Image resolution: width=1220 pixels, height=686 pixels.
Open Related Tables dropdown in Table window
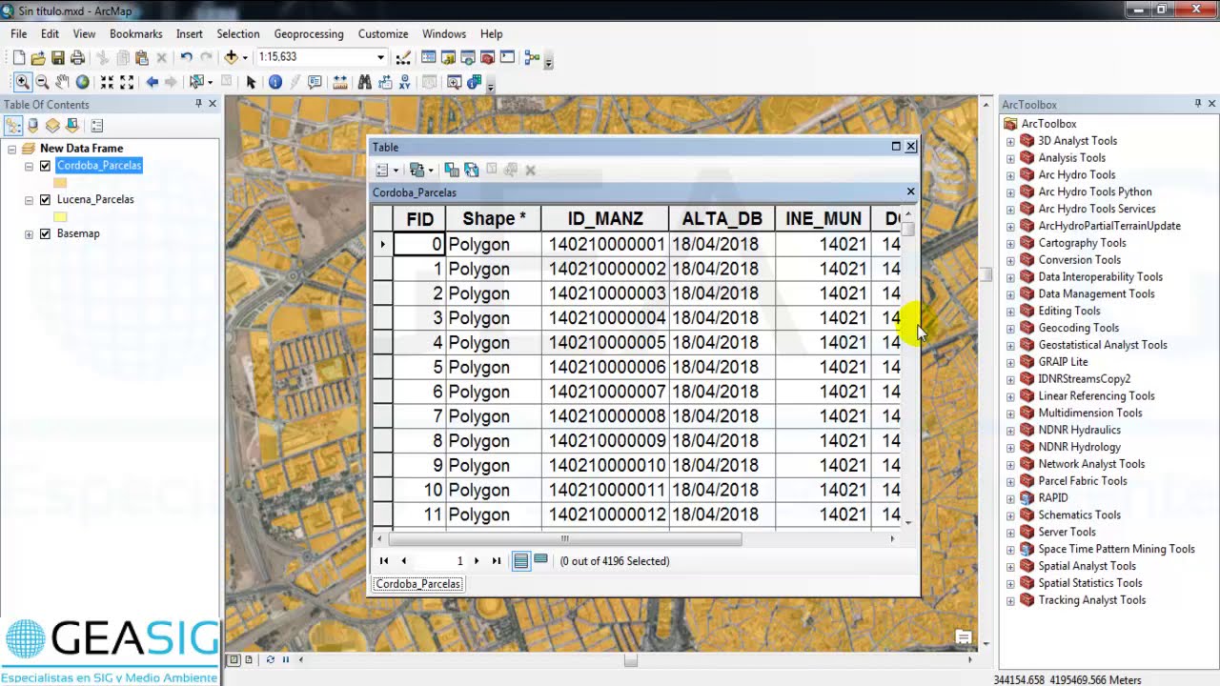[420, 171]
